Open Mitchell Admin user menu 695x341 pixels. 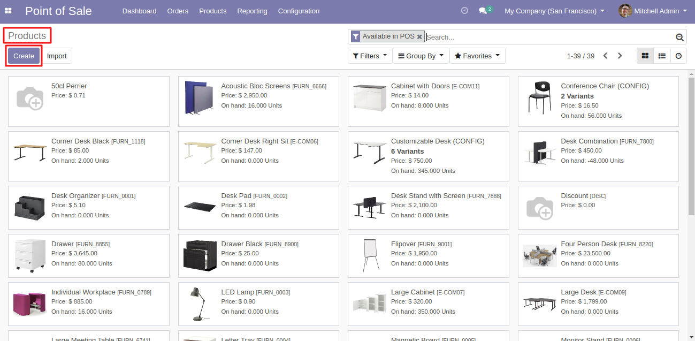[x=653, y=11]
